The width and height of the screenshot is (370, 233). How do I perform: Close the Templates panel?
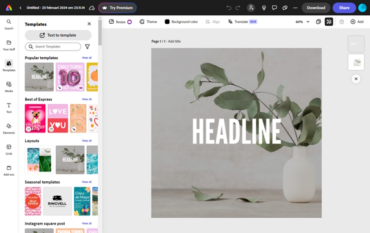click(89, 24)
